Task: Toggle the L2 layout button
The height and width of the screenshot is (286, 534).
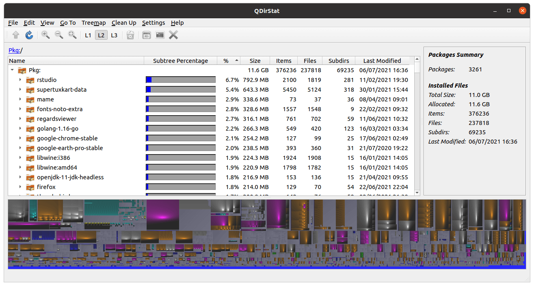Action: [x=101, y=35]
